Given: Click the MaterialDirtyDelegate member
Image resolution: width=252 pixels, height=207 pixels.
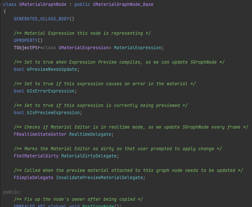Looking at the screenshot, I should (89, 156).
